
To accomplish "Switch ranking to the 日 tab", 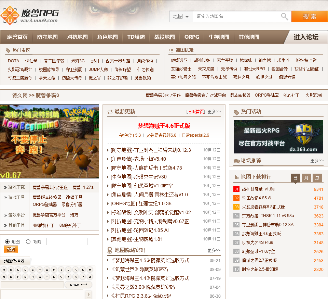I will 295,178.
